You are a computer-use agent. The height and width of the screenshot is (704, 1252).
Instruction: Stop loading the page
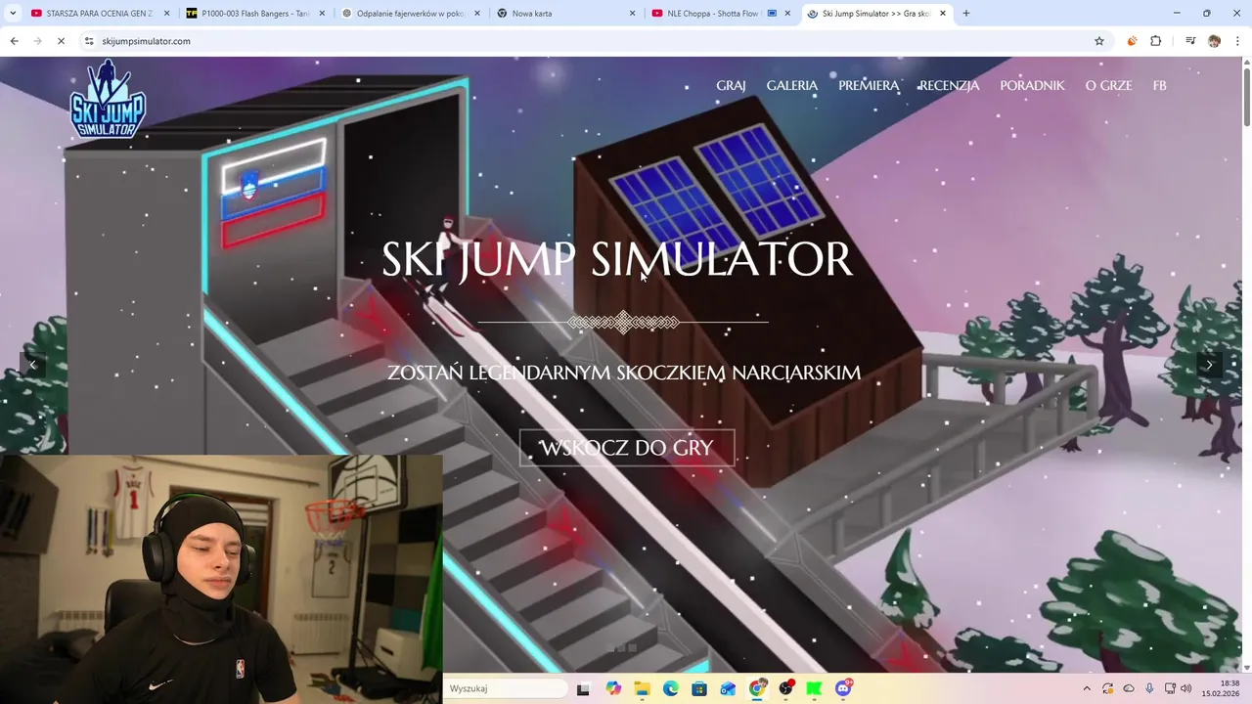tap(61, 41)
